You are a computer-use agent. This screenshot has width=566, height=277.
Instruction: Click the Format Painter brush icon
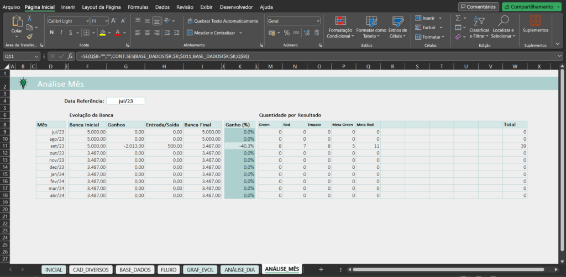29,37
